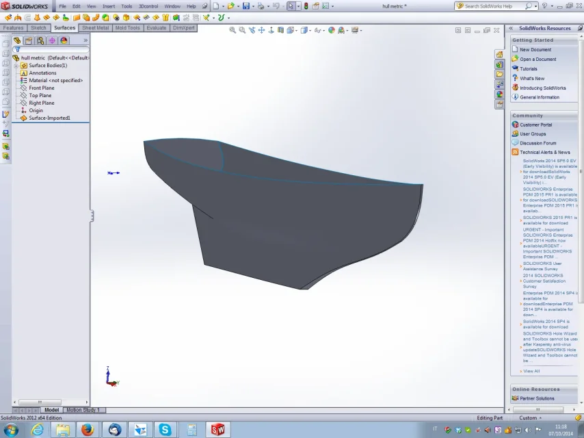584x438 pixels.
Task: Select Surface-Imported1 in the feature tree
Action: 49,118
